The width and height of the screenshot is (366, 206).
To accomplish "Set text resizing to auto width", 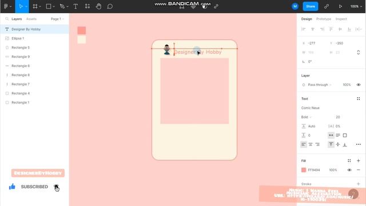I will (331, 135).
